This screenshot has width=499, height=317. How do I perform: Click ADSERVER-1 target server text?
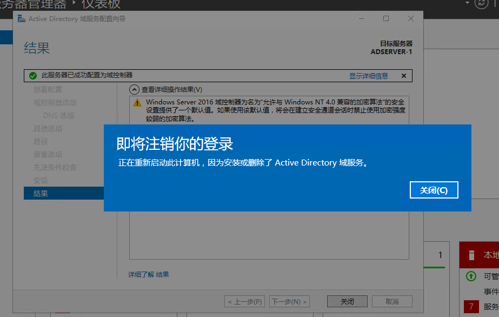point(391,52)
